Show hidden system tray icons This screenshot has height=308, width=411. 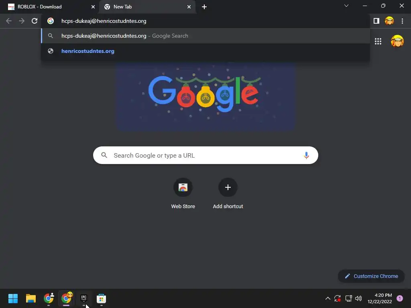[328, 298]
